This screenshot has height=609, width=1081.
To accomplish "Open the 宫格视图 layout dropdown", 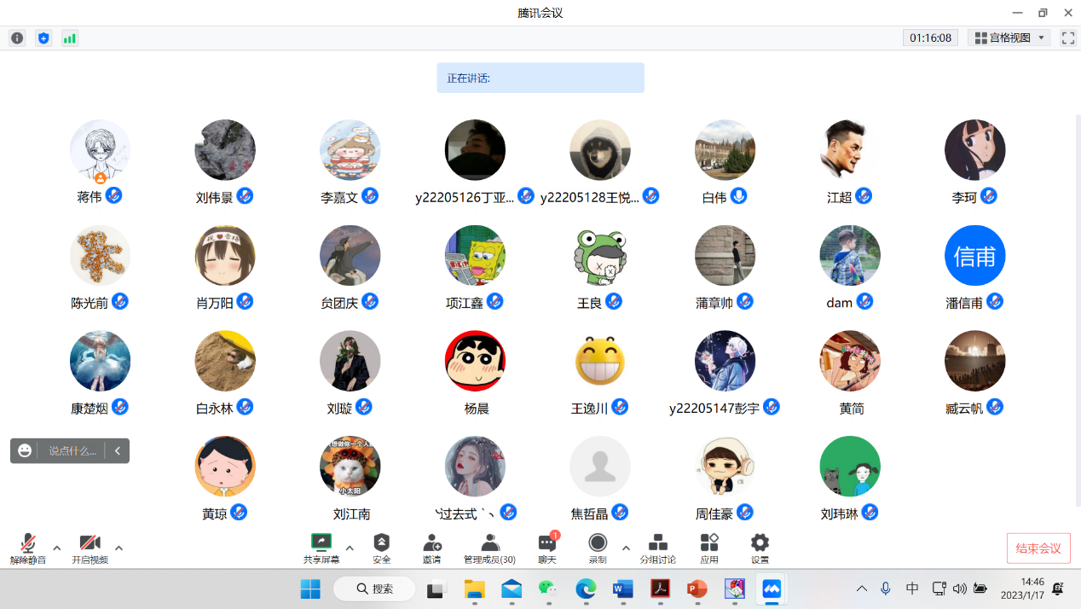I will pyautogui.click(x=1010, y=38).
